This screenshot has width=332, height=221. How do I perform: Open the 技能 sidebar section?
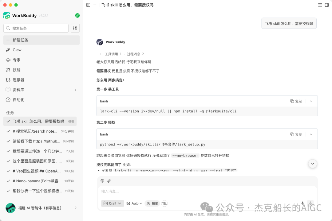41,70
